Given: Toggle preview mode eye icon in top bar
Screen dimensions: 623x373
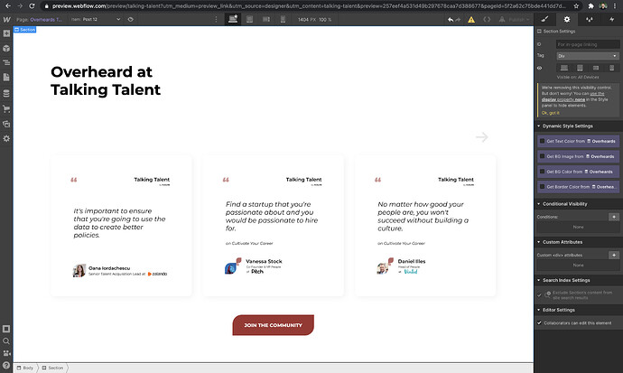Looking at the screenshot, I should coord(131,19).
